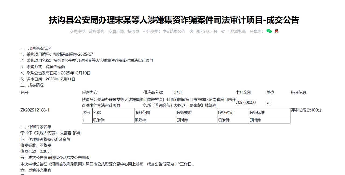Select supplier name 河南谦容会计师事务所
This screenshot has width=345, height=175.
(159, 100)
